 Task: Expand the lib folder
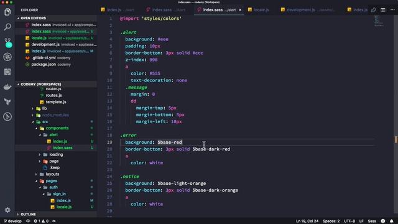(44, 108)
